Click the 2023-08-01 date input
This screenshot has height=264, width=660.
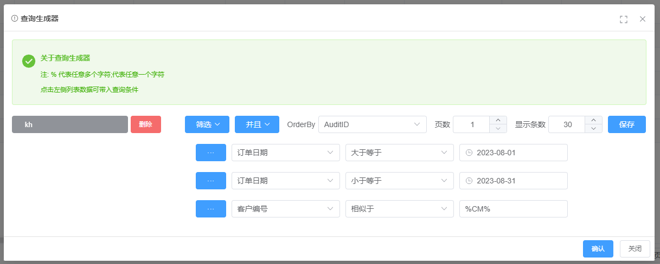514,153
